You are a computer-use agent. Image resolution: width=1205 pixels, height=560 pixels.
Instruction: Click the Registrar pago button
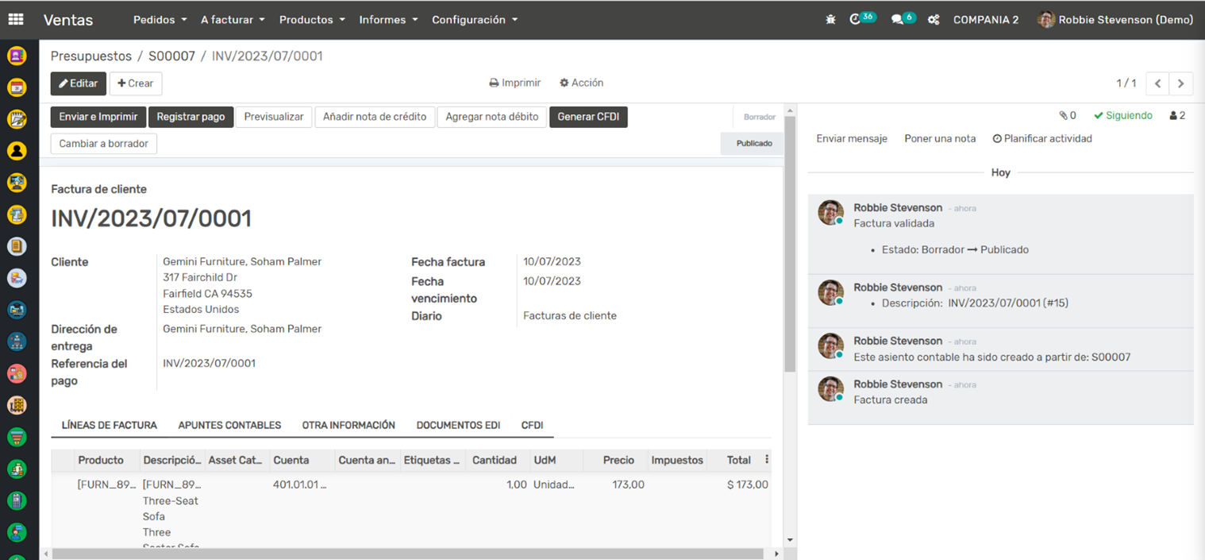coord(191,117)
